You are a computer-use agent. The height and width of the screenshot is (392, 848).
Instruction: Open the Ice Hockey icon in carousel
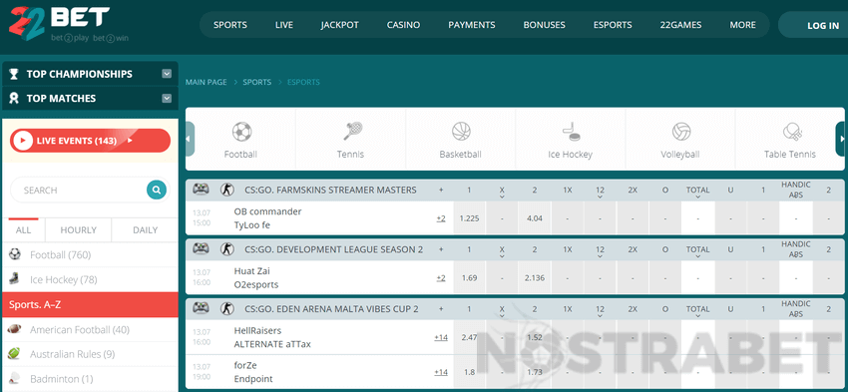570,132
